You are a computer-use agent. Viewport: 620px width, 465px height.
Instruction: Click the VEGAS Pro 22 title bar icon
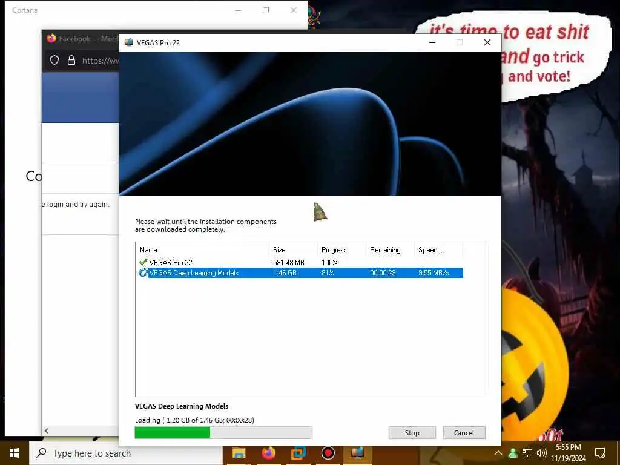(129, 42)
